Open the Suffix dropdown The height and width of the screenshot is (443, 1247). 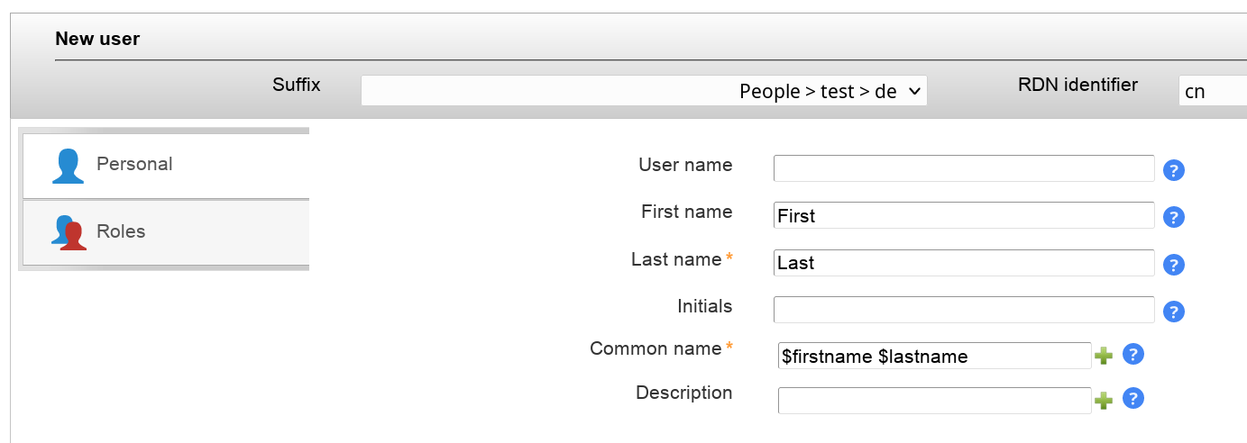tap(644, 91)
